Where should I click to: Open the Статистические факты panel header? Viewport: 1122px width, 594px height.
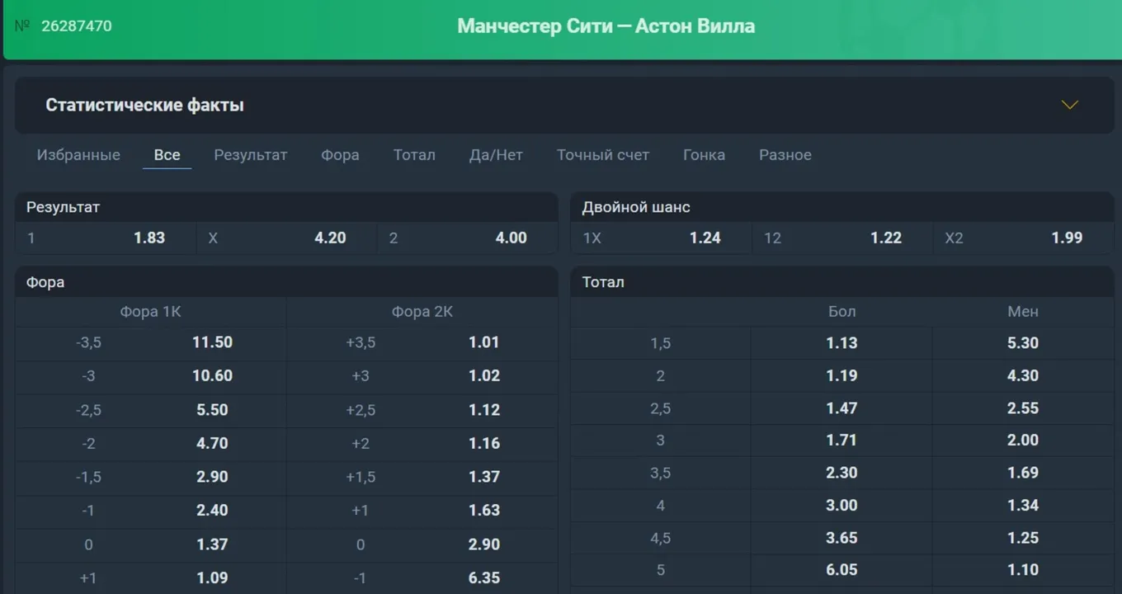pyautogui.click(x=564, y=105)
